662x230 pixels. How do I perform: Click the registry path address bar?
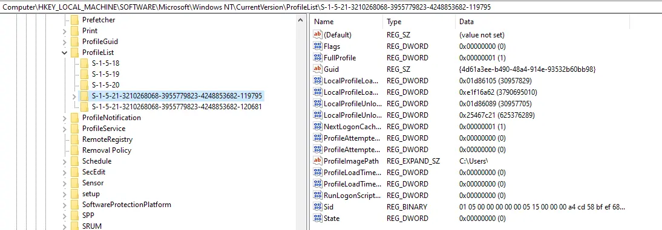331,7
